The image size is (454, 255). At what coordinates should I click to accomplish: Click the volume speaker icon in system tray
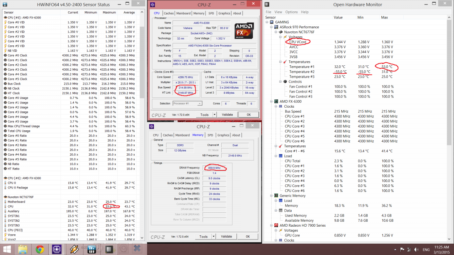click(416, 249)
